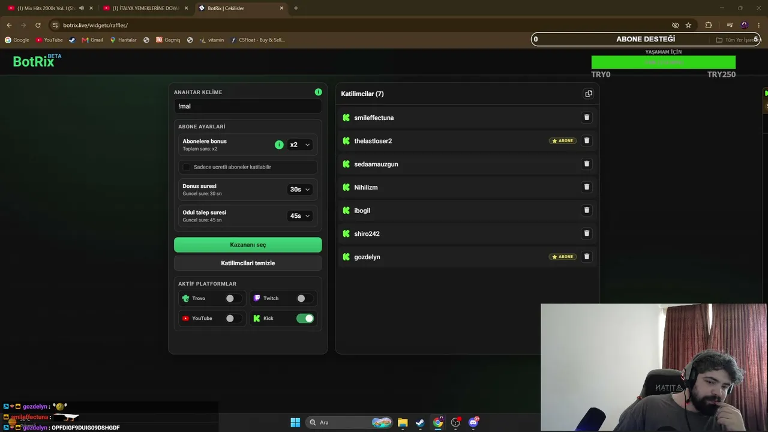Screen dimensions: 768x432
Task: Open the vitamin bookmark
Action: click(x=212, y=40)
